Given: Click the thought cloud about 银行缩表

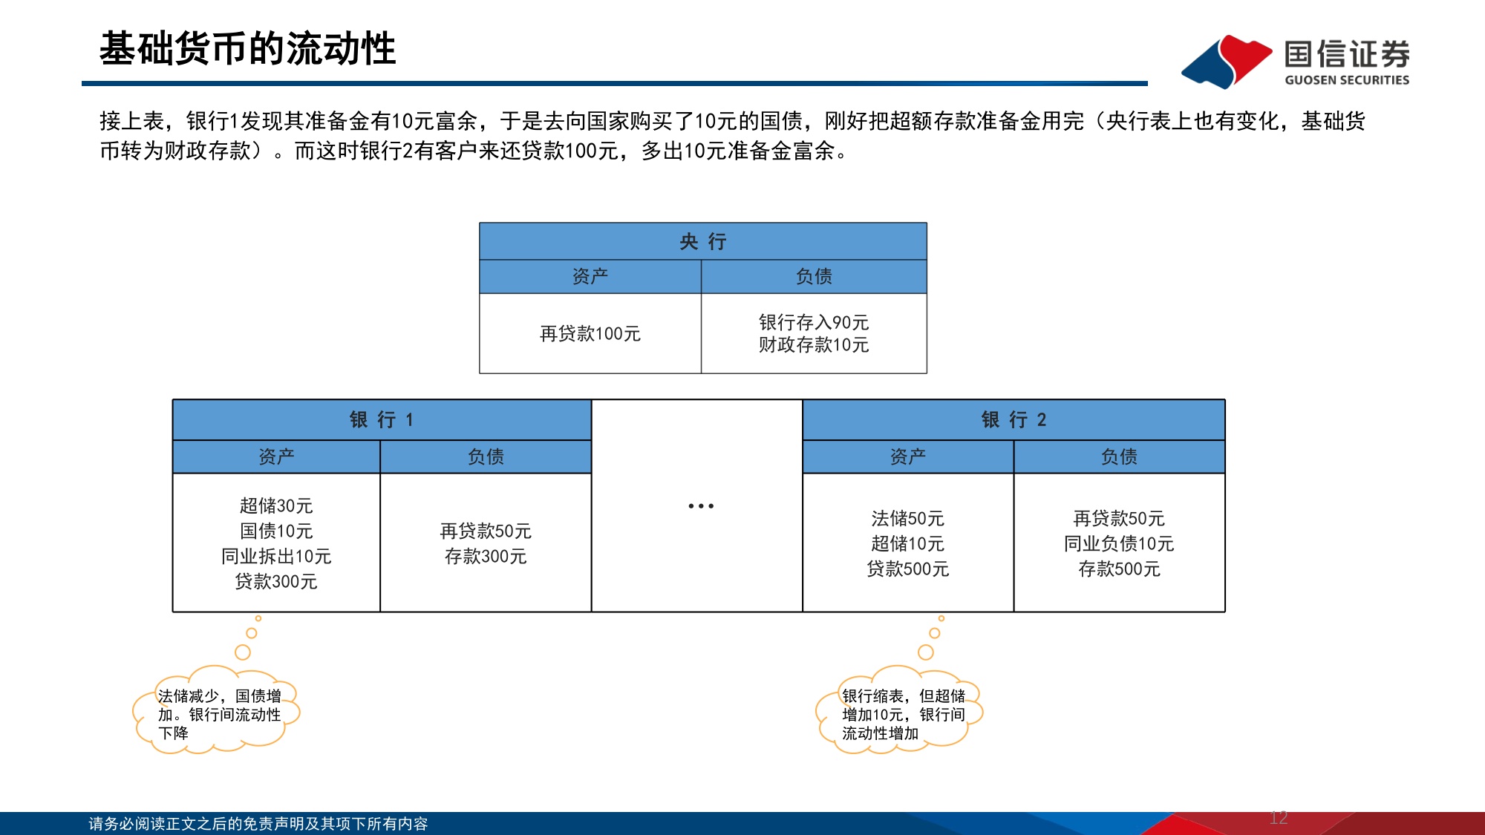Looking at the screenshot, I should pos(899,710).
